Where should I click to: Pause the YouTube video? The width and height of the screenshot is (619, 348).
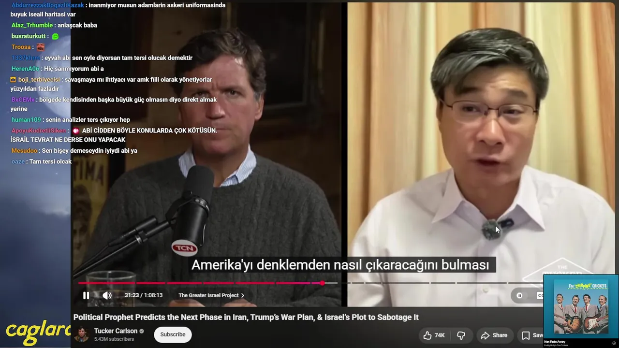click(x=86, y=295)
